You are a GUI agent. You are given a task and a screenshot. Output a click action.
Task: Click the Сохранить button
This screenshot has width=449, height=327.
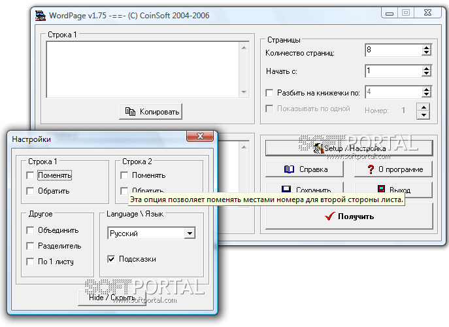point(305,189)
